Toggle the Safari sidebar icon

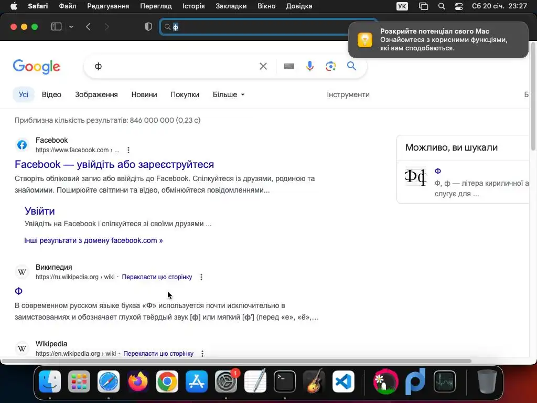(x=56, y=27)
